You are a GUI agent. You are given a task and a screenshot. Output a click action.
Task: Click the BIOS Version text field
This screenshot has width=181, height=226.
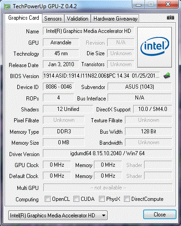(x=101, y=76)
